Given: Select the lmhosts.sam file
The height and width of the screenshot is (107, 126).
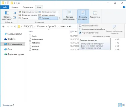Looking at the screenshot, I should tap(37, 39).
